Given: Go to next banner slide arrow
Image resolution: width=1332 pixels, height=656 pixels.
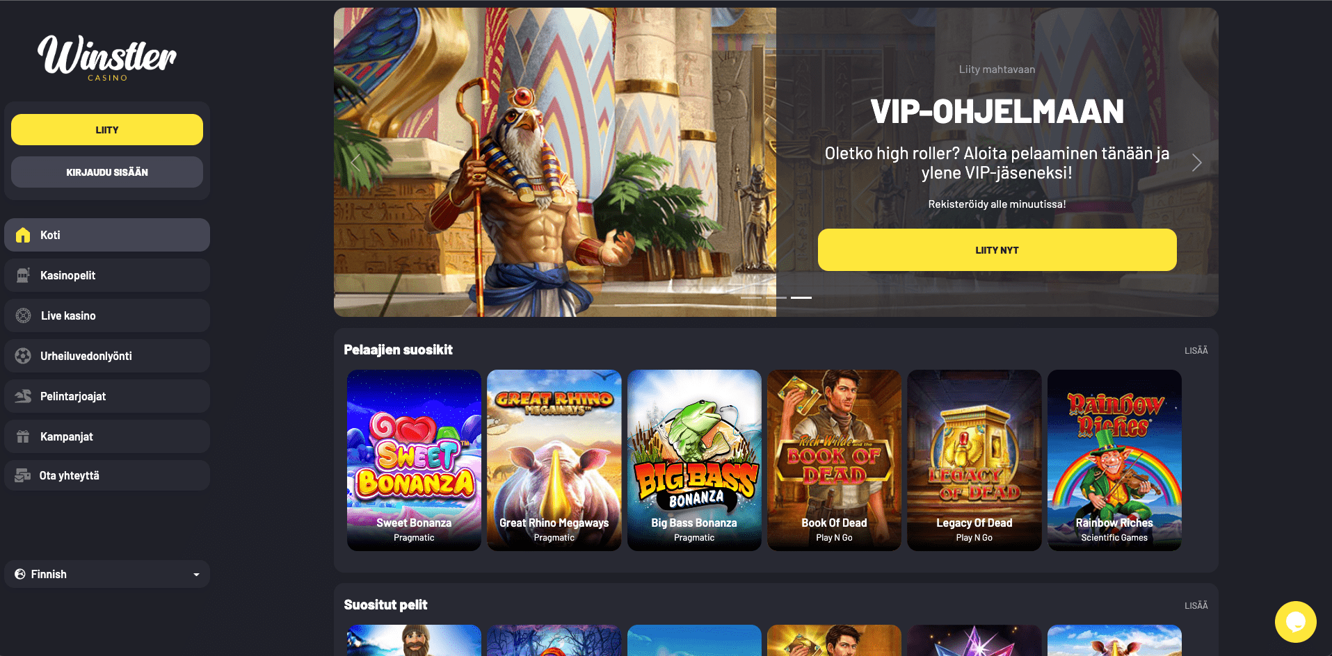Looking at the screenshot, I should click(x=1196, y=163).
